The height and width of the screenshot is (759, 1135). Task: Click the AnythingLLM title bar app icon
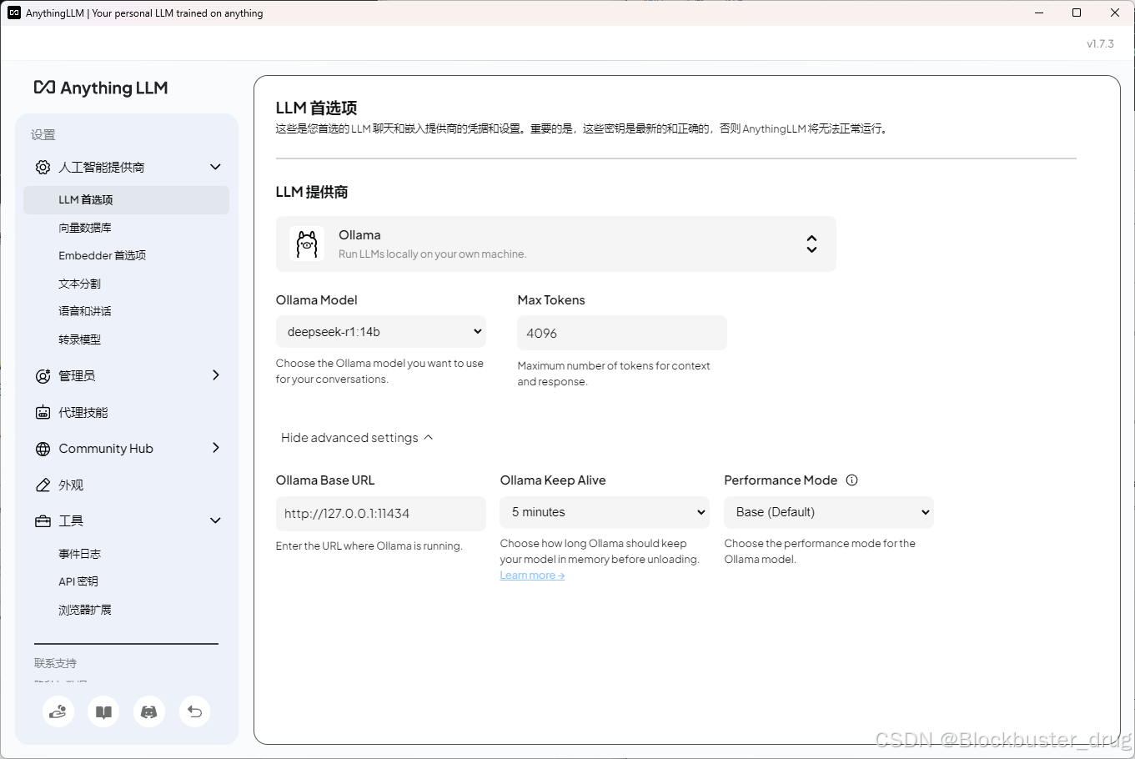(13, 13)
